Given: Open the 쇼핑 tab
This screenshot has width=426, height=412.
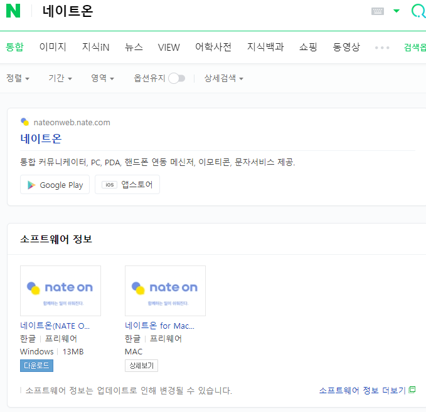Looking at the screenshot, I should pos(308,47).
